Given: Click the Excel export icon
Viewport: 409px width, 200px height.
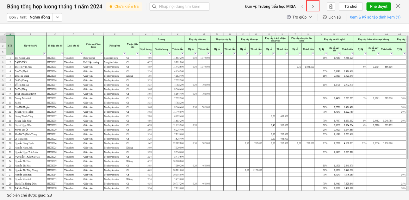Looking at the screenshot, I should (331, 7).
